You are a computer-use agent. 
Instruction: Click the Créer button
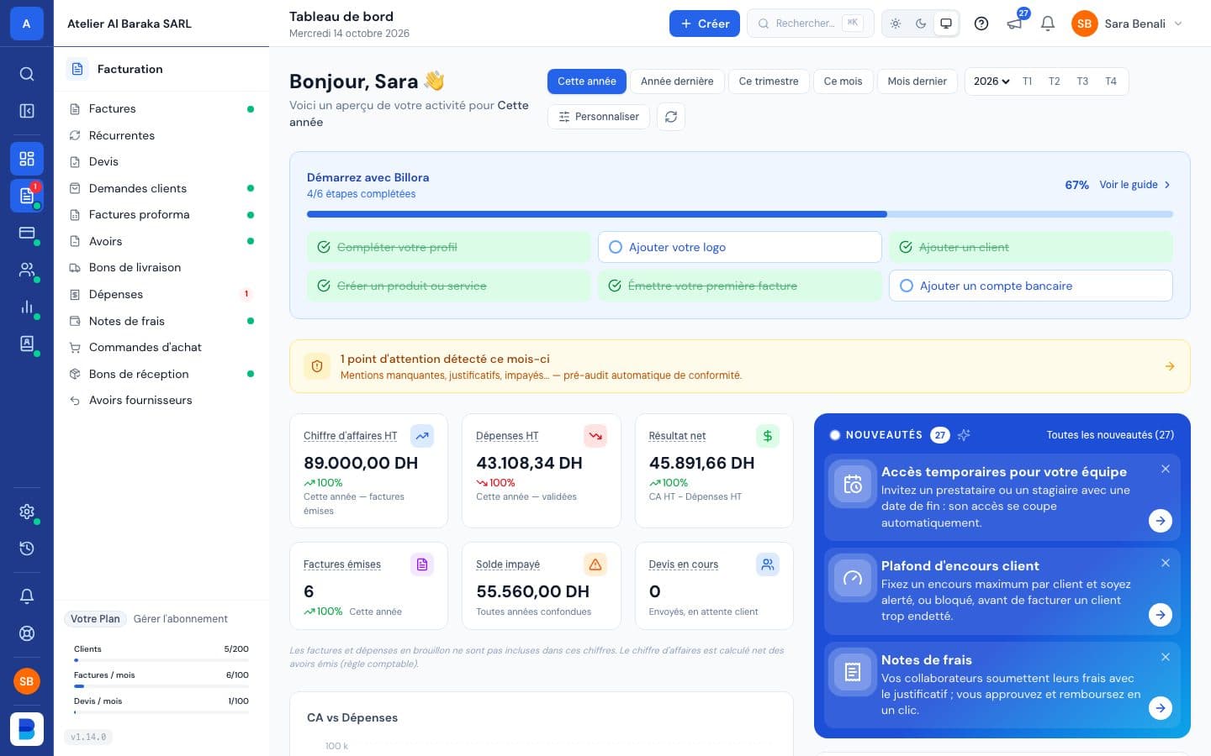[705, 24]
